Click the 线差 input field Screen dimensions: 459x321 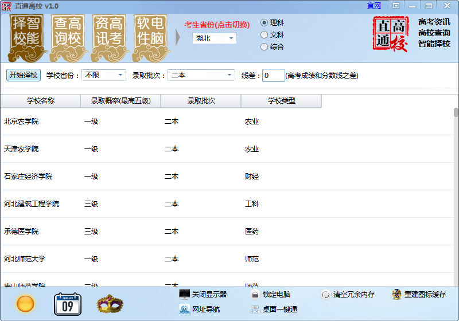pyautogui.click(x=274, y=76)
